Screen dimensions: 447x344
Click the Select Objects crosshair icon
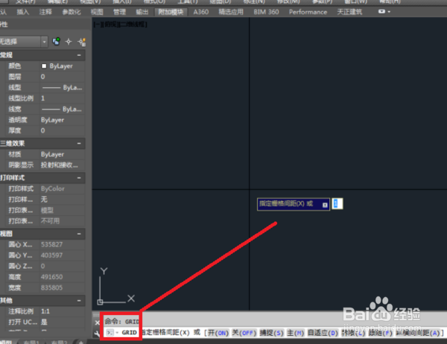(69, 42)
